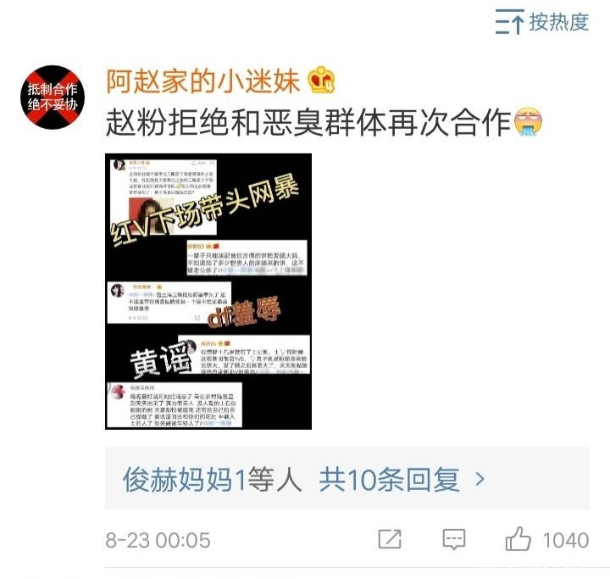Tap the repost share icon
The width and height of the screenshot is (610, 579).
coord(390,539)
